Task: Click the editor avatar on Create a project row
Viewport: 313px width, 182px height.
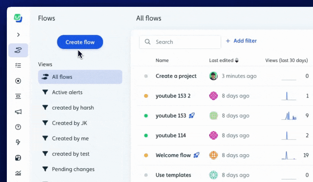Action: (213, 76)
